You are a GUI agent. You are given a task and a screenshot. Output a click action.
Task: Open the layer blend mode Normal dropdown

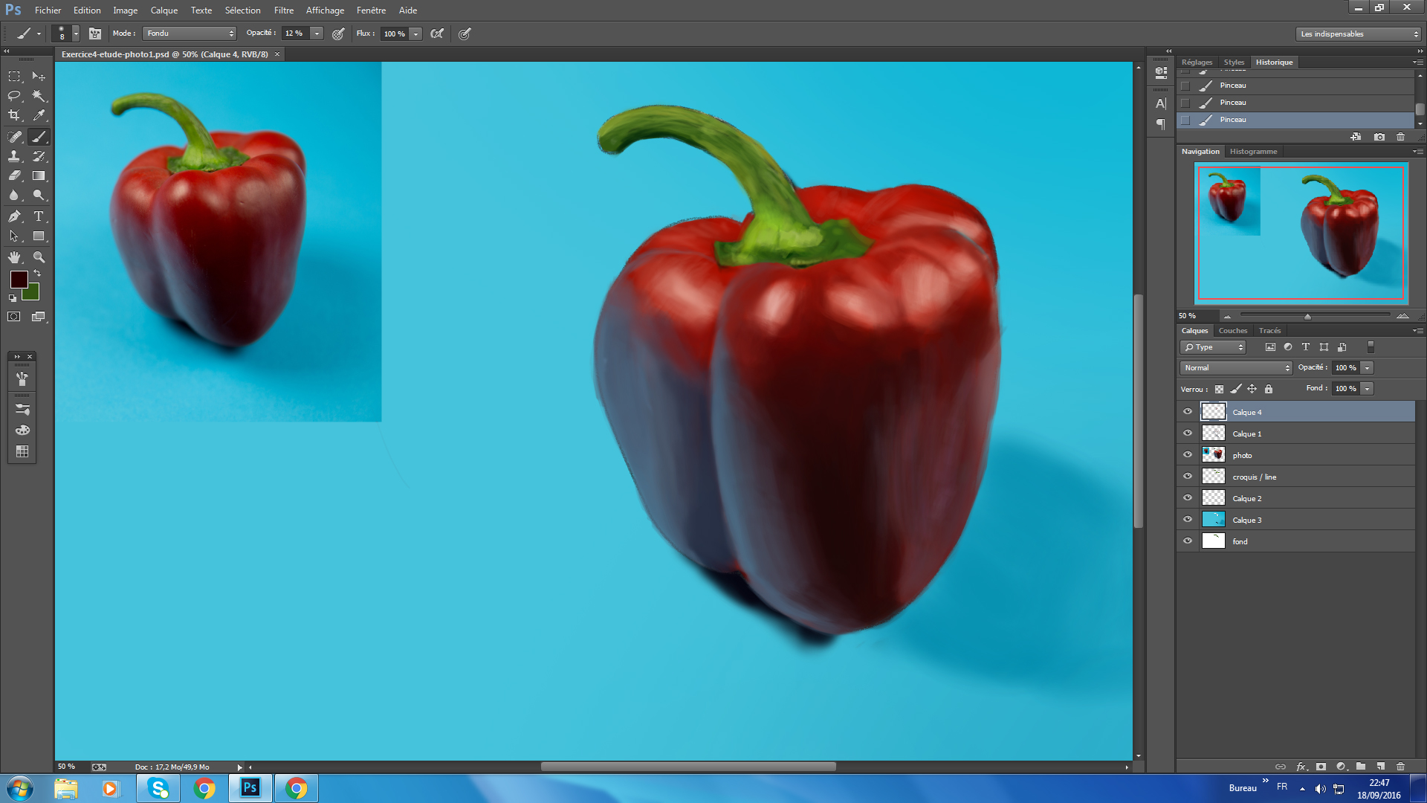[1236, 368]
